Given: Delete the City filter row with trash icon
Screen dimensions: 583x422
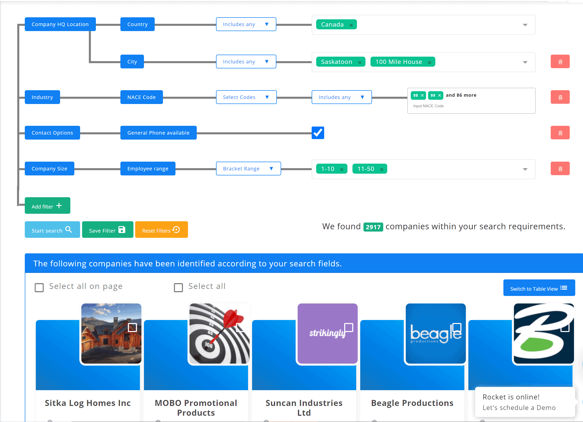Looking at the screenshot, I should (560, 61).
